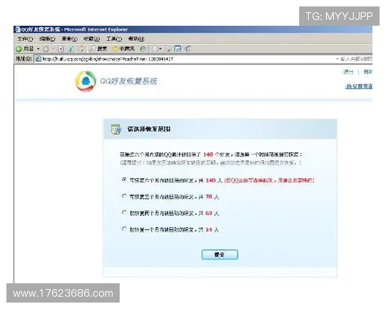Reload the page with the Refresh icon
This screenshot has height=309, width=386.
tap(71, 49)
